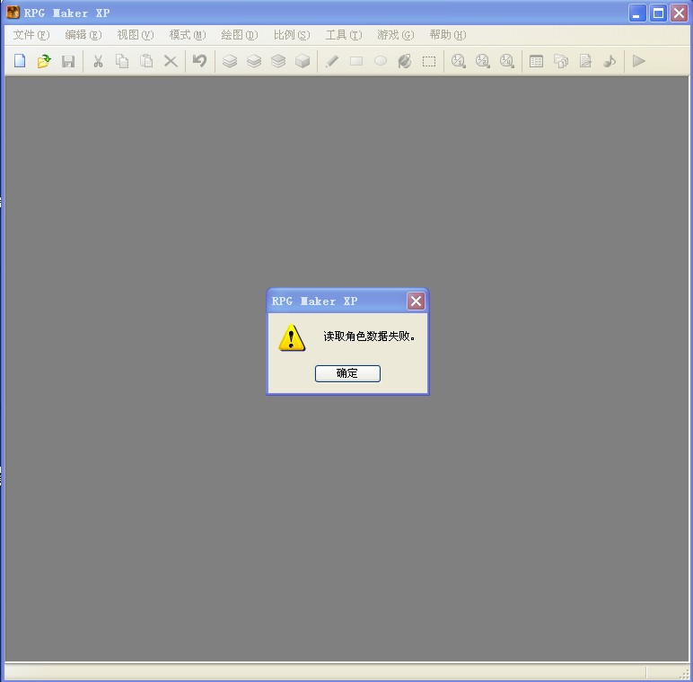Click the Playtest play arrow icon

pos(638,61)
